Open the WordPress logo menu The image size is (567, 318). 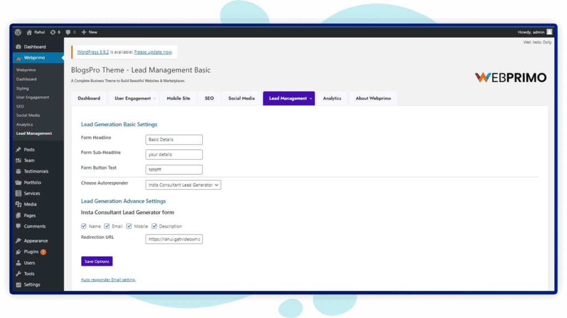point(18,32)
